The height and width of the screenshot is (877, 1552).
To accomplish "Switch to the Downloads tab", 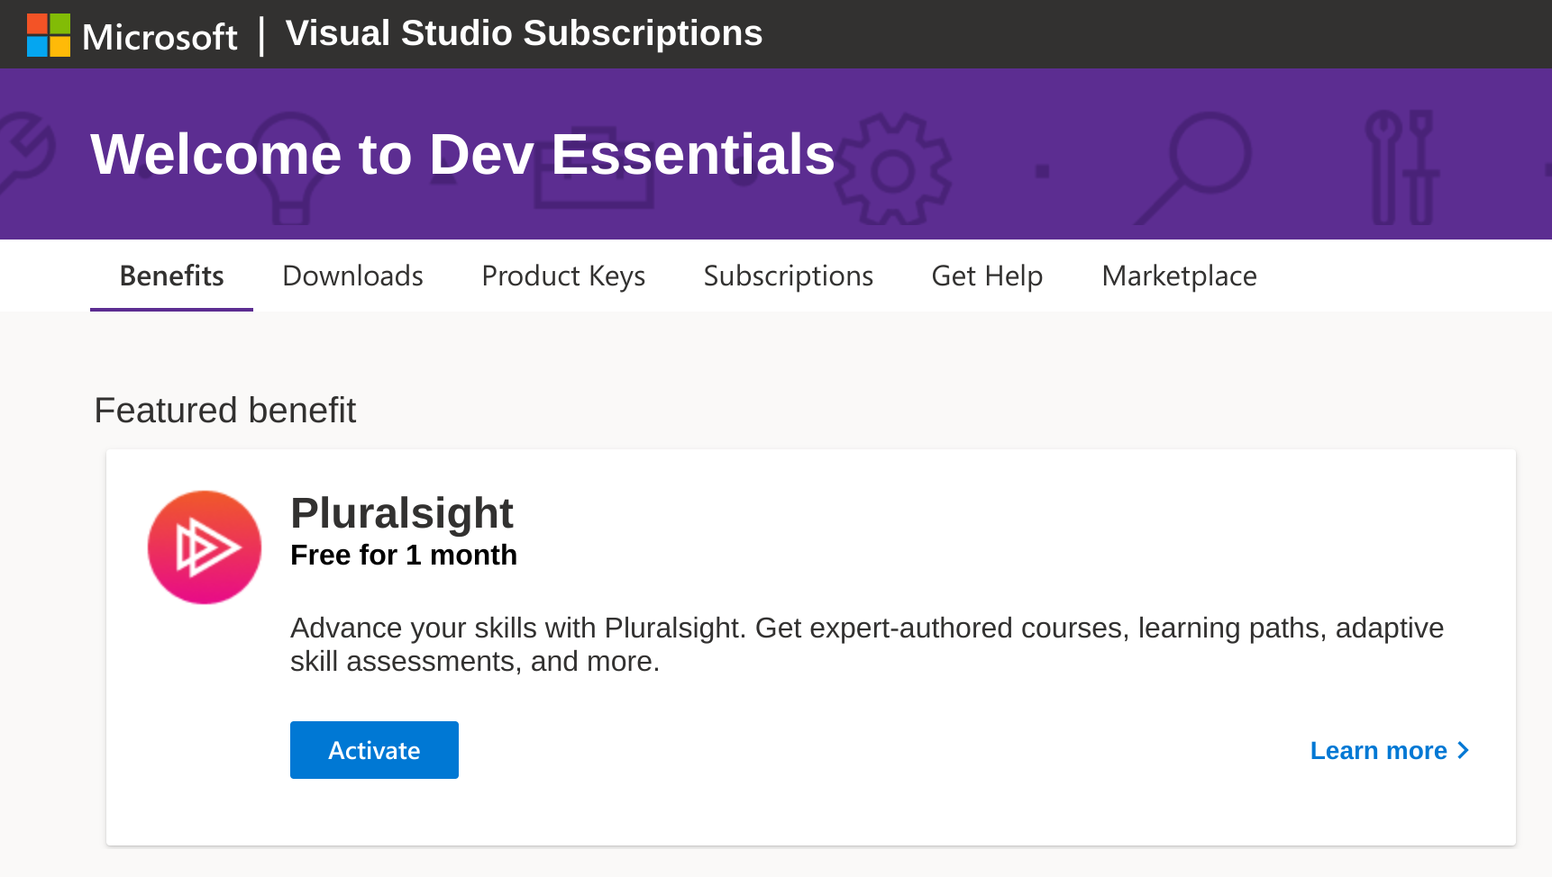I will pyautogui.click(x=352, y=276).
